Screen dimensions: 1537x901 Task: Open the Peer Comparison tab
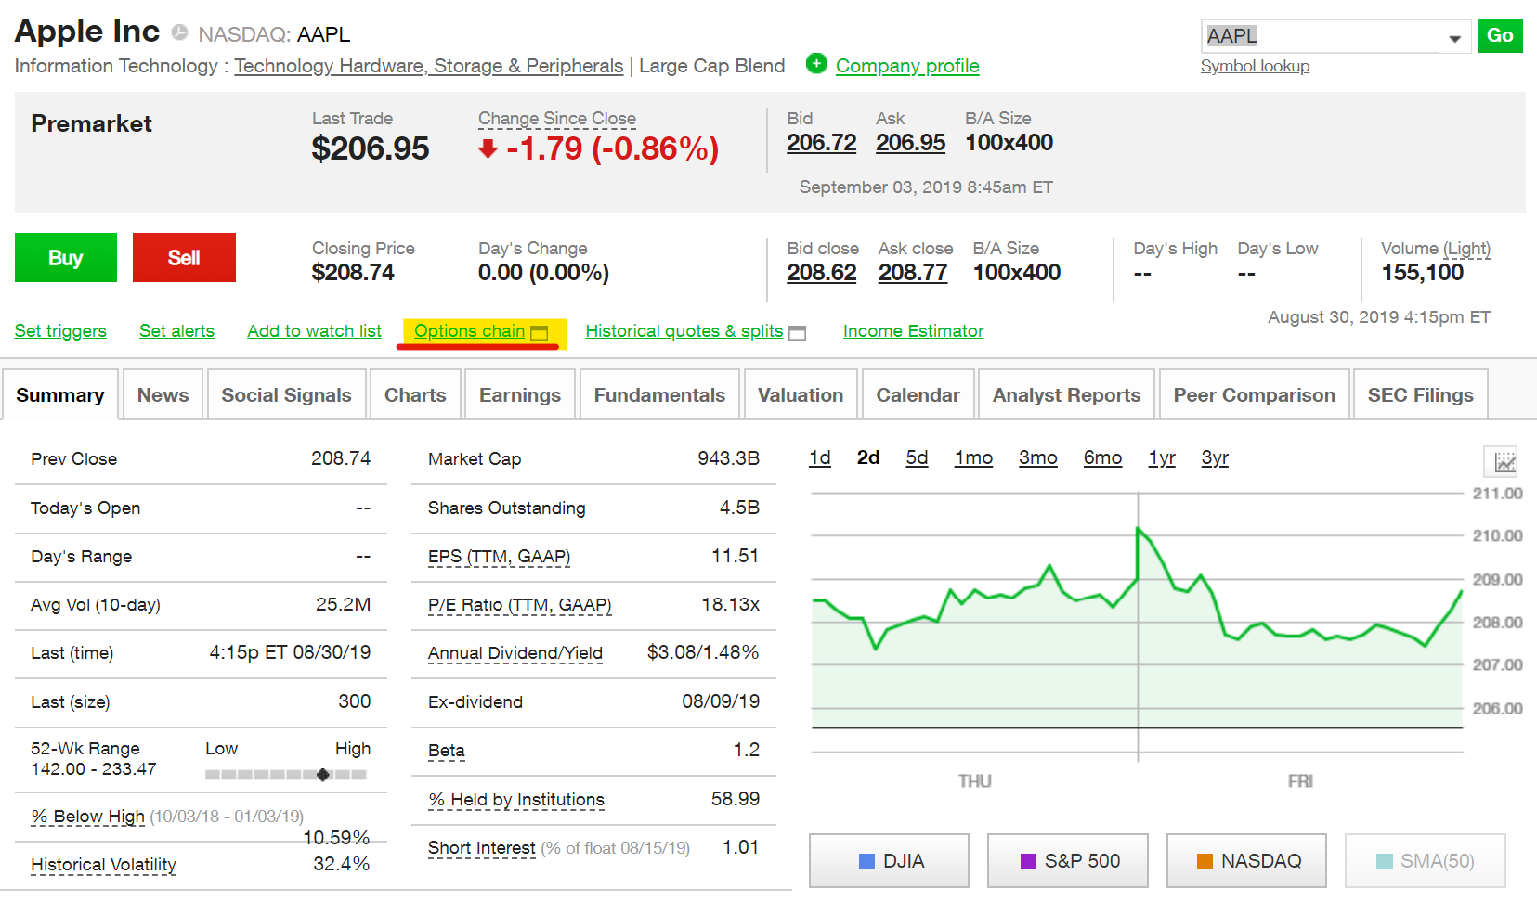pyautogui.click(x=1254, y=395)
